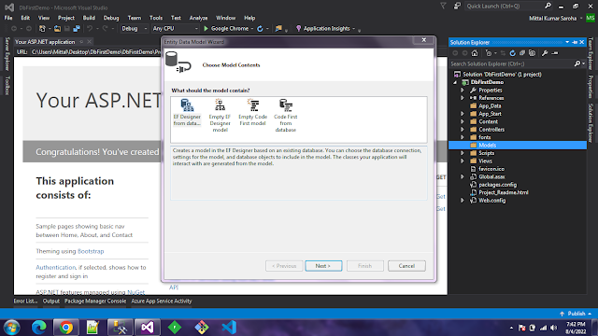This screenshot has height=336, width=598.
Task: Expand the References node
Action: 463,98
